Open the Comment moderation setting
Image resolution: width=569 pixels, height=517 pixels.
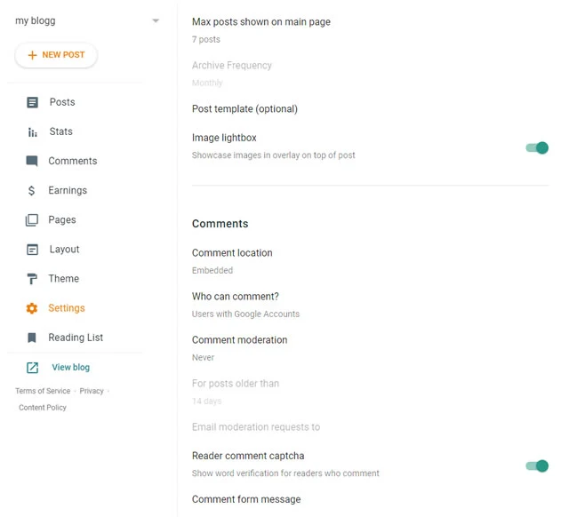point(239,340)
